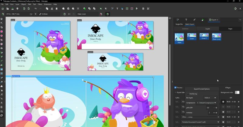
Task: Click the Print icon in the toolbar
Action: point(17,9)
